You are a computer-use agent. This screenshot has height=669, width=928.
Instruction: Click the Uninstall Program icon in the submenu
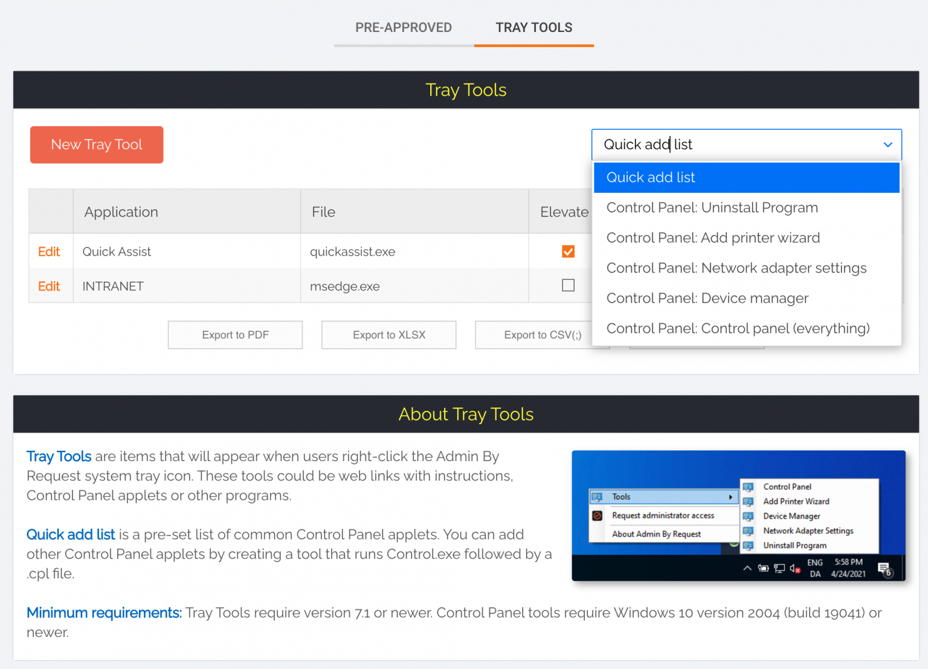pos(749,545)
